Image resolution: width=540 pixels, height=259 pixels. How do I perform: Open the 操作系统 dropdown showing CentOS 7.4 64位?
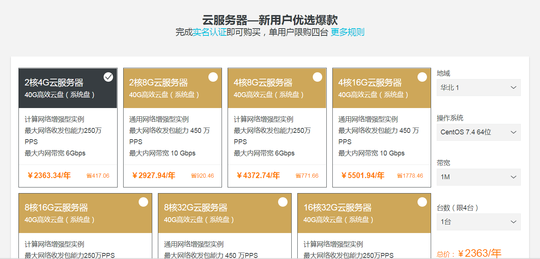click(x=479, y=132)
